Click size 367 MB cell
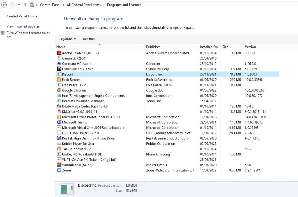 click(x=235, y=85)
